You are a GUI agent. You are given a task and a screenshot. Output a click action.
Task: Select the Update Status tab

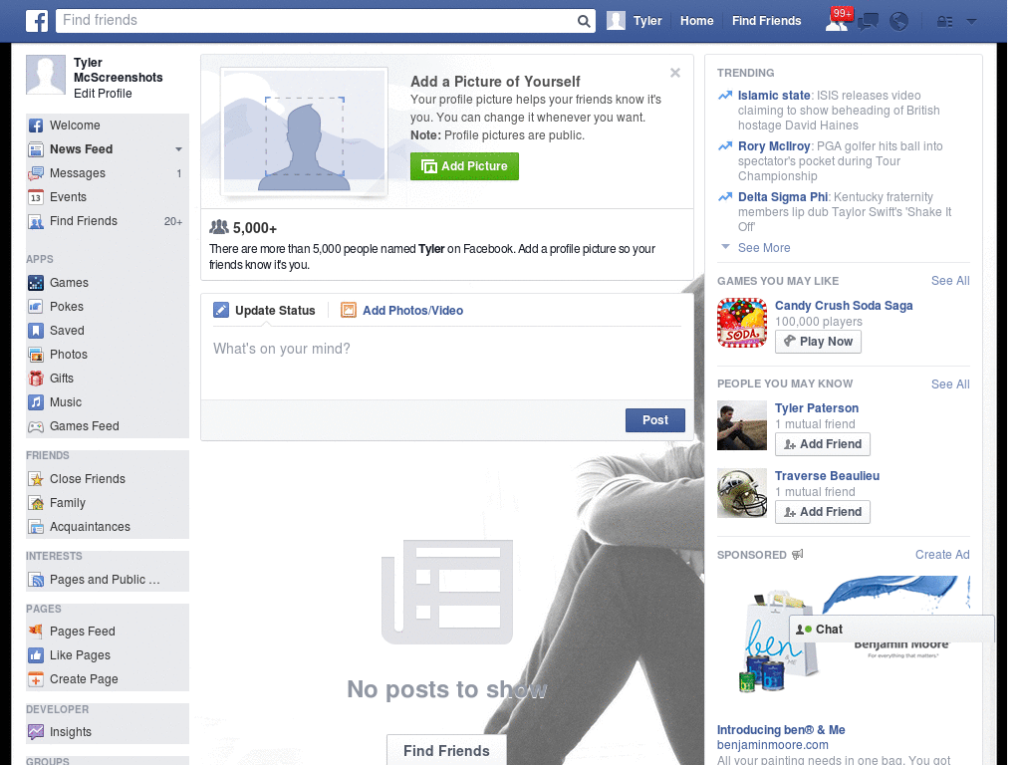(265, 311)
